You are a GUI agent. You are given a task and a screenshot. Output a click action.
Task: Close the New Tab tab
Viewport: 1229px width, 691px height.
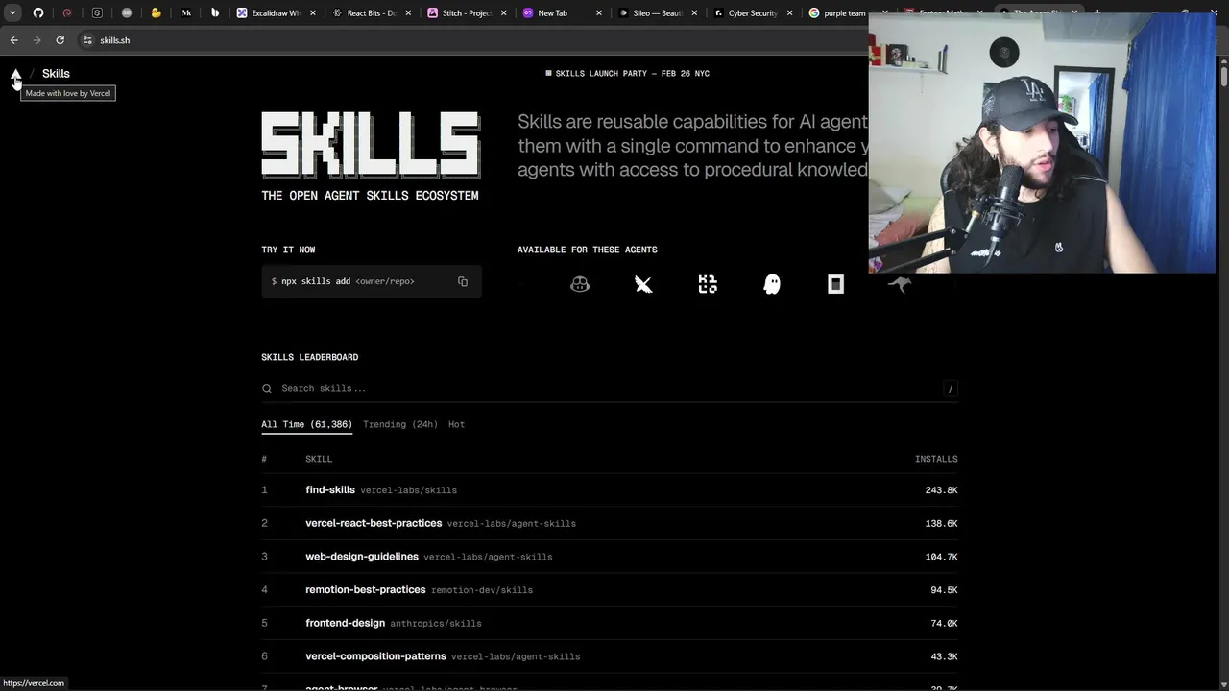point(600,13)
